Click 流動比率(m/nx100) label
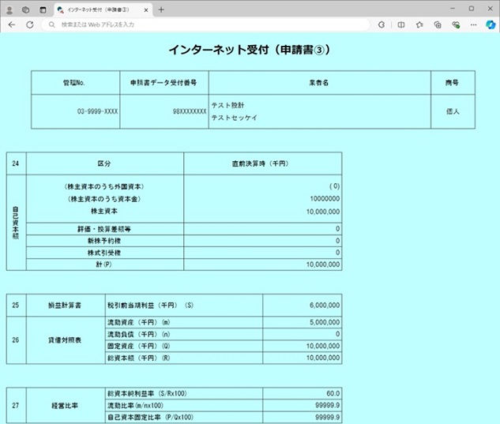 (x=135, y=406)
